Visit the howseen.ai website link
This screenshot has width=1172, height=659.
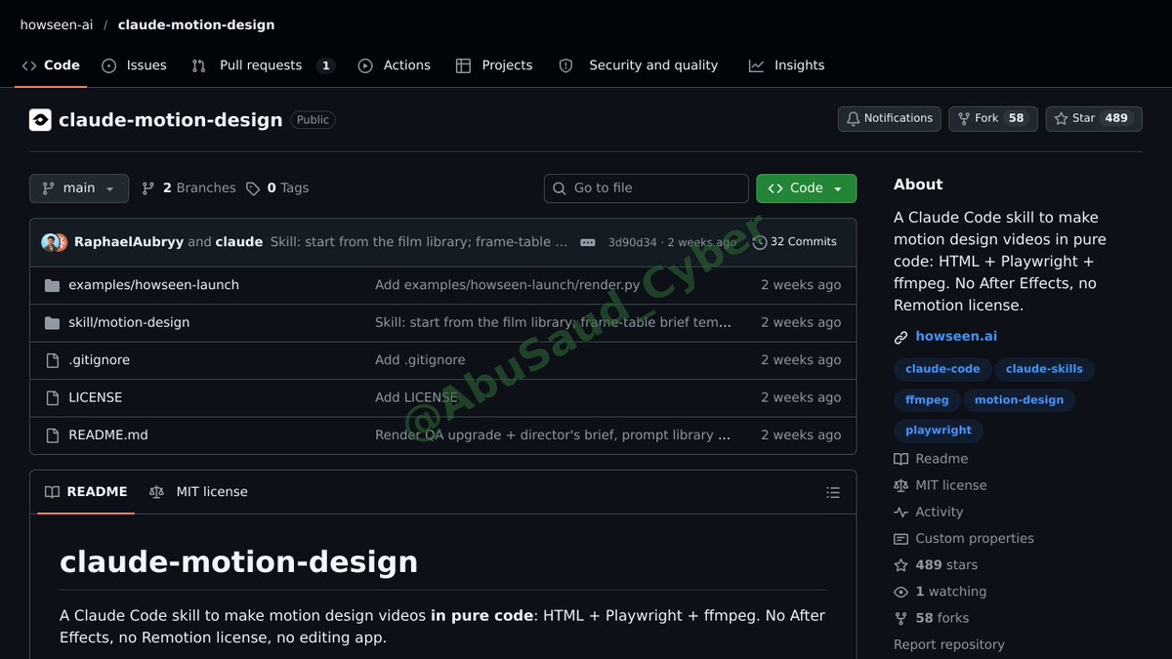tap(956, 337)
